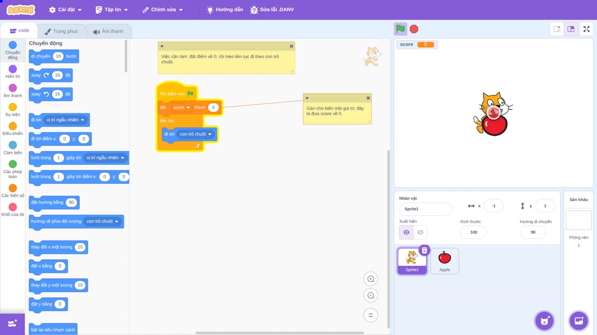Switch to the Âm thanh tab
Screen dimensions: 597x335
(x=109, y=31)
